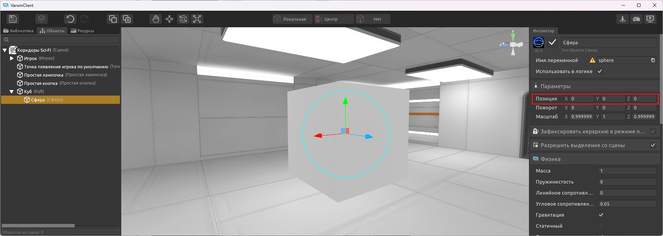
Task: Open the 'Локальная' coordinate space dropdown
Action: pyautogui.click(x=292, y=19)
